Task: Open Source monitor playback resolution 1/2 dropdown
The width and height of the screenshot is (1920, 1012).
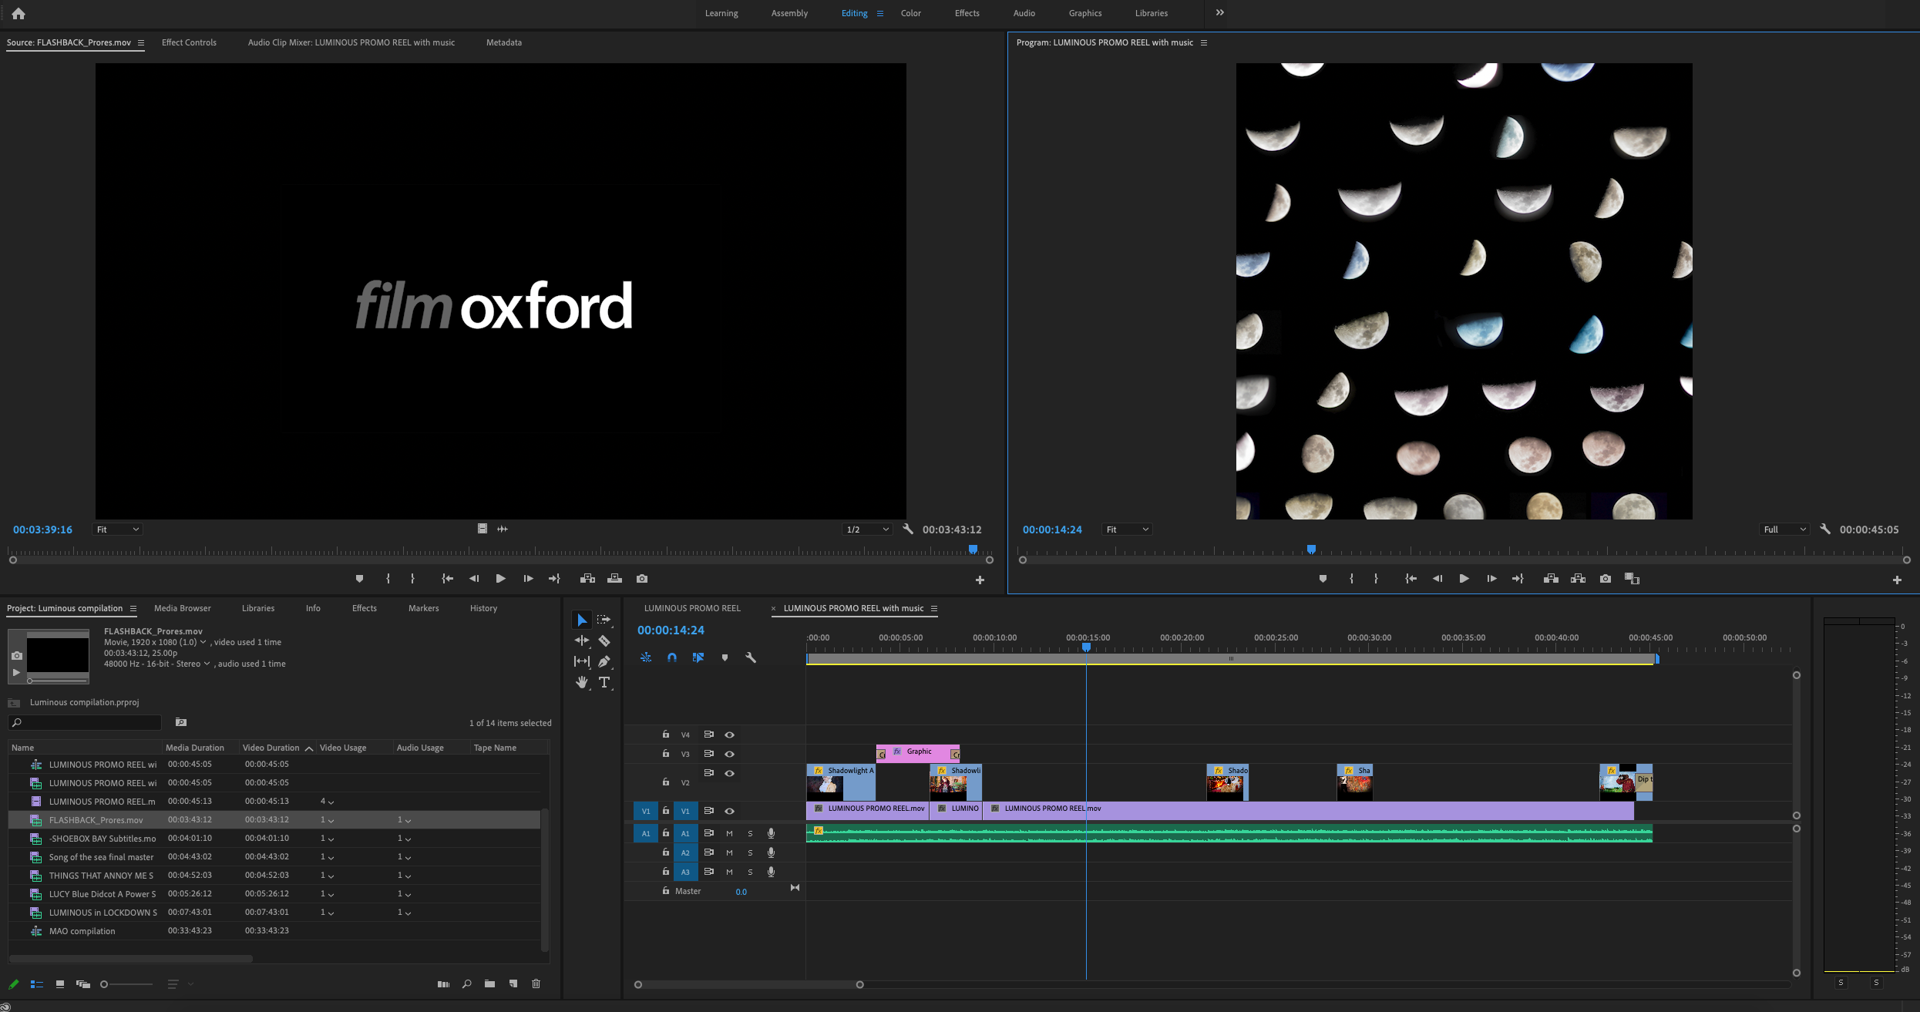Action: coord(867,530)
